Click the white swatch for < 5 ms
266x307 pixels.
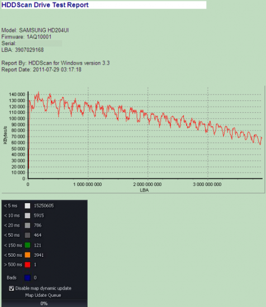coord(27,206)
